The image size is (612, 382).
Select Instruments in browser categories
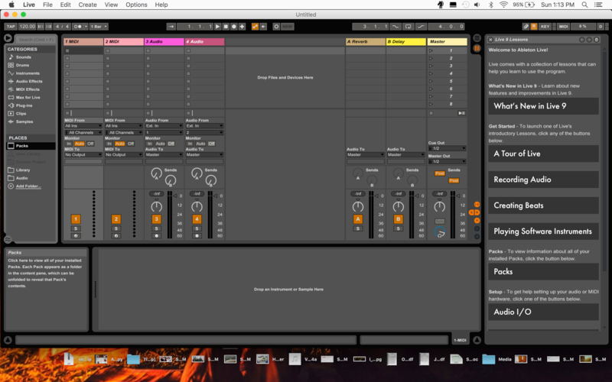[28, 73]
